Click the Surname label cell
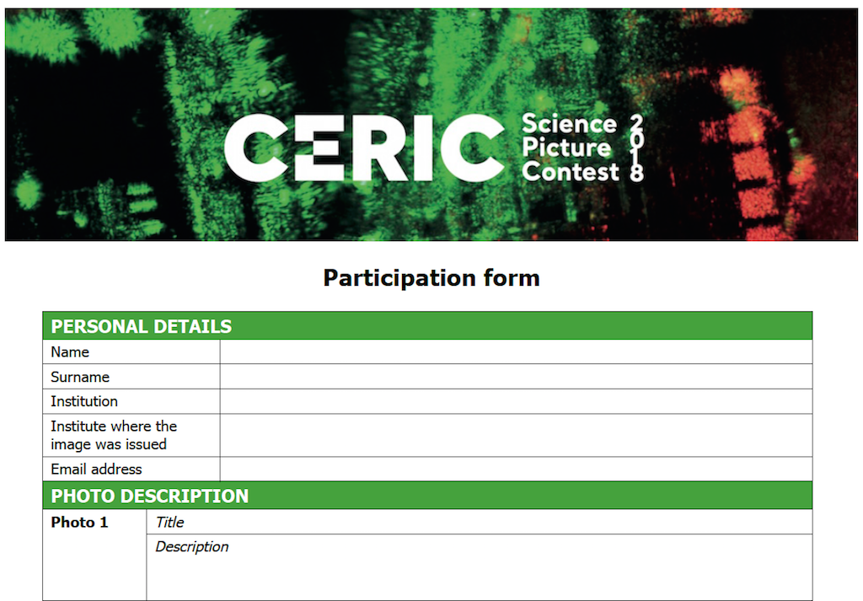 pyautogui.click(x=131, y=377)
